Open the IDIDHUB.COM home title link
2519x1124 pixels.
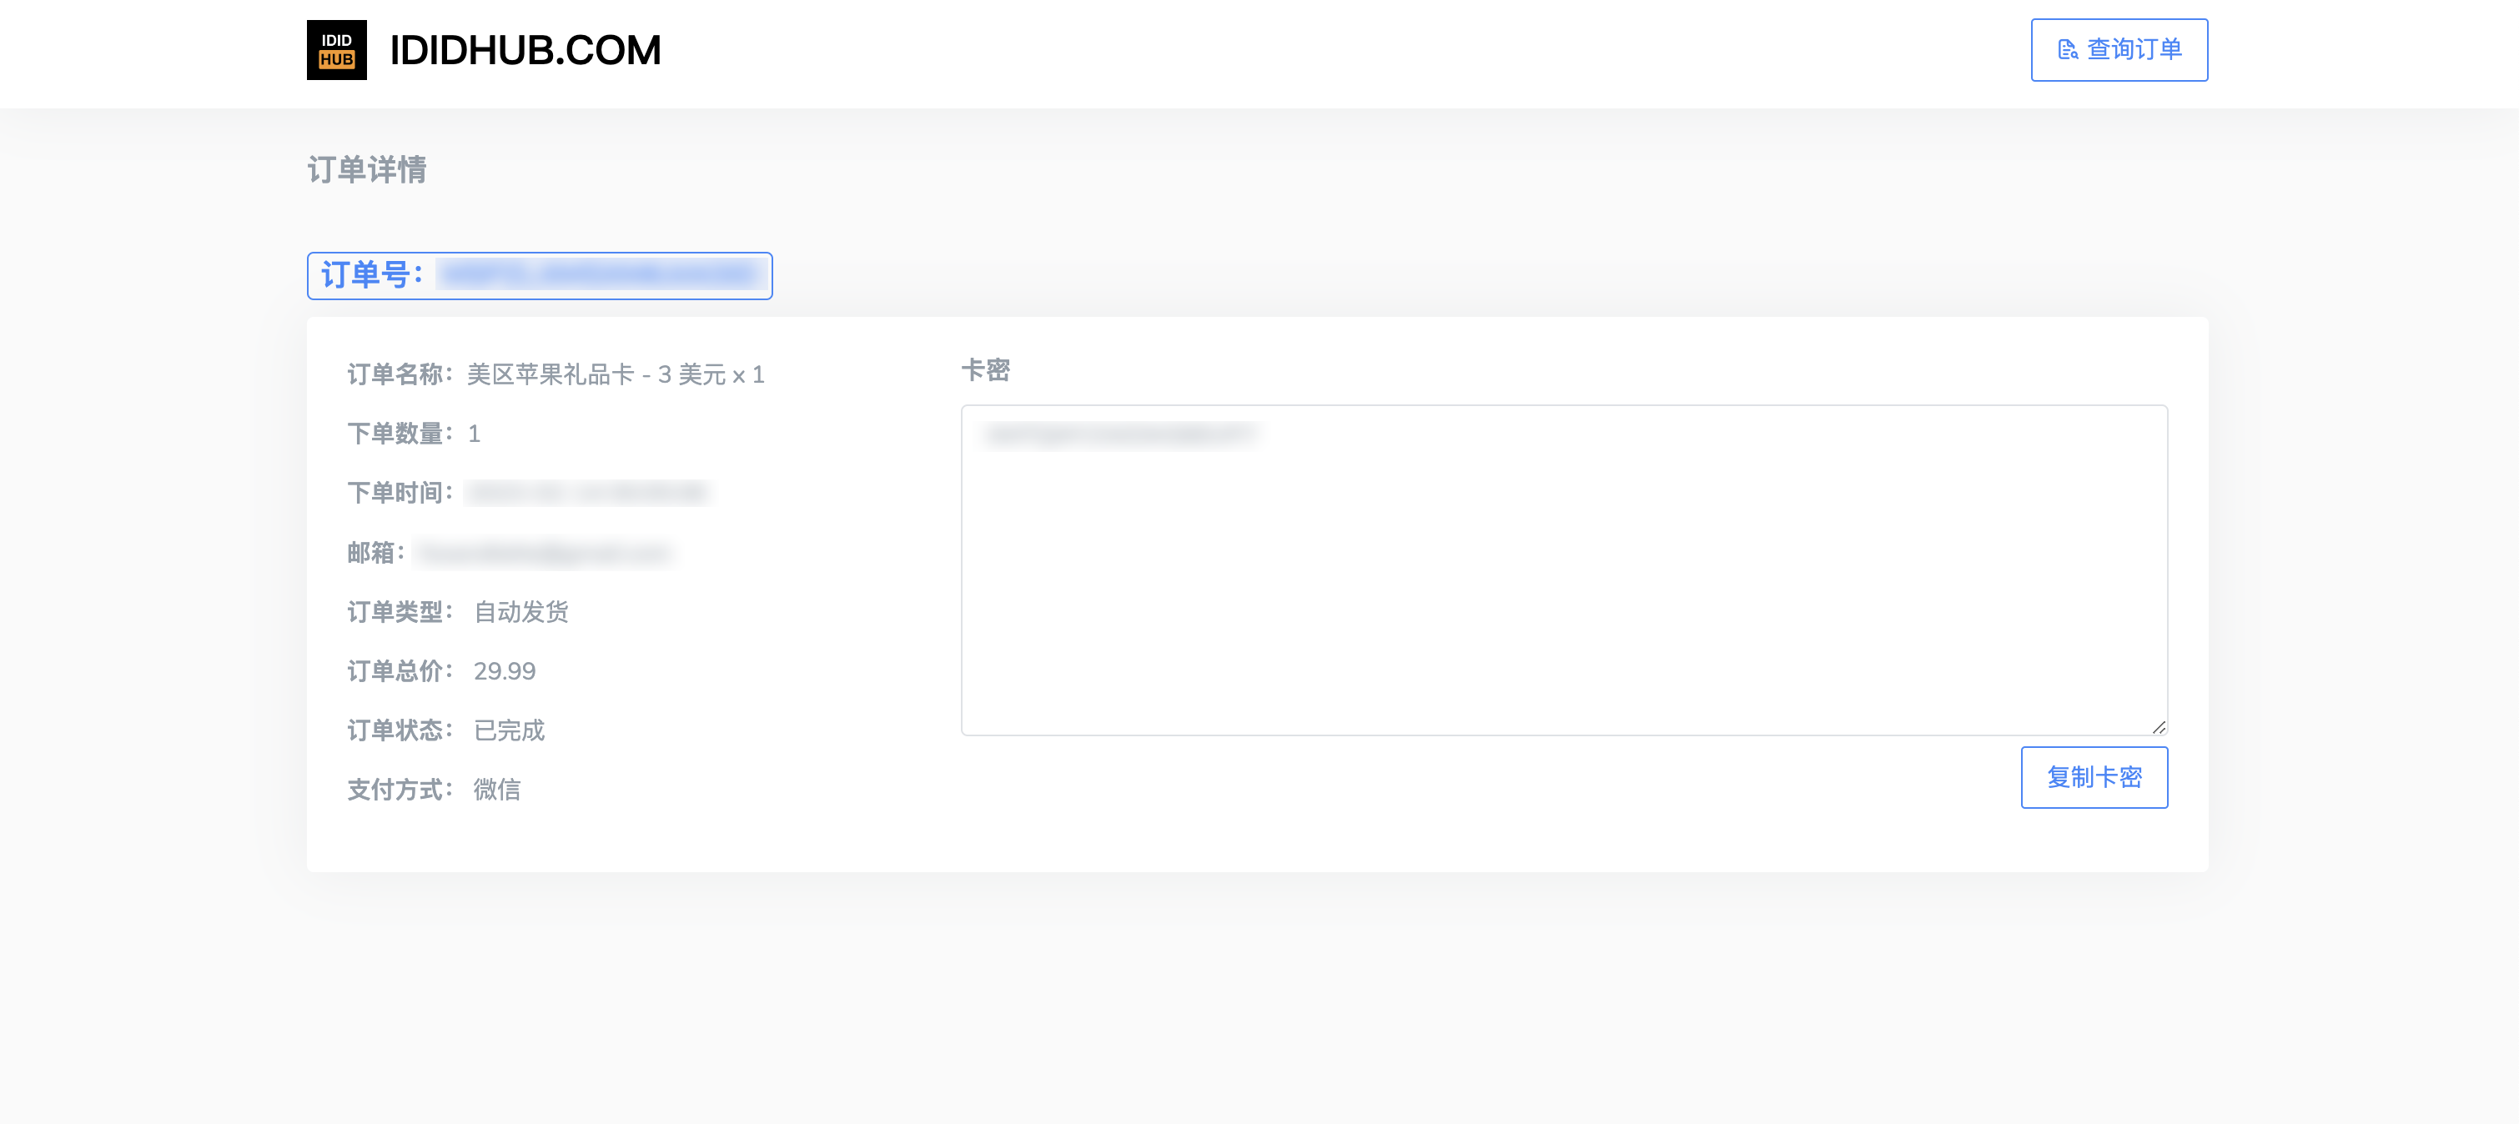click(525, 50)
